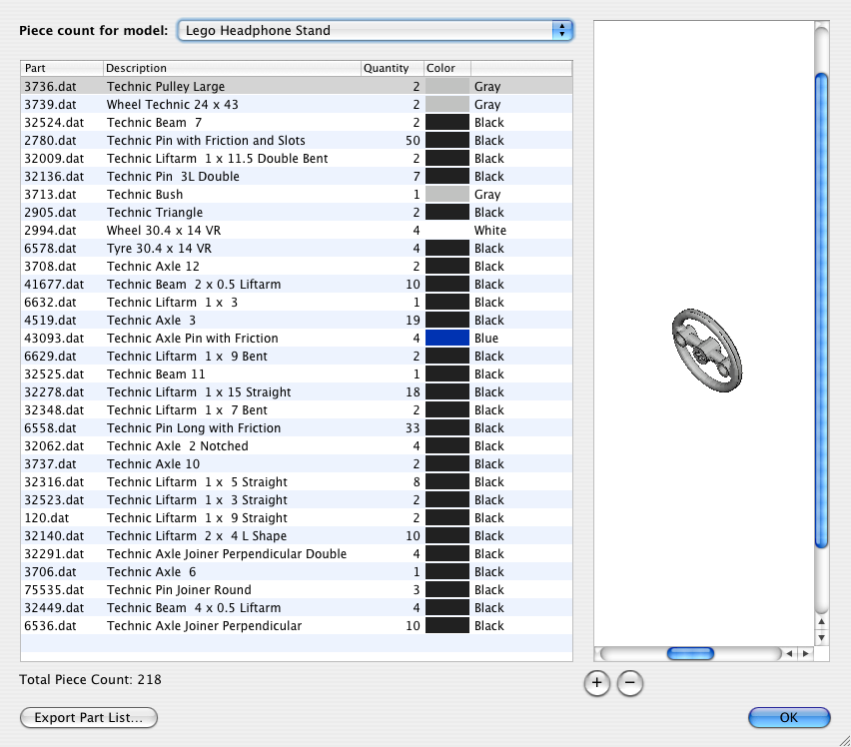Click the blue swatch for Technic Axle Pin

click(447, 338)
